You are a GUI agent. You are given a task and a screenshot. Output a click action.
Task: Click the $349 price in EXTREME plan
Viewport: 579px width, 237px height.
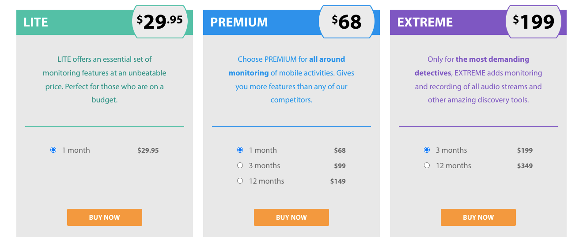(x=525, y=166)
